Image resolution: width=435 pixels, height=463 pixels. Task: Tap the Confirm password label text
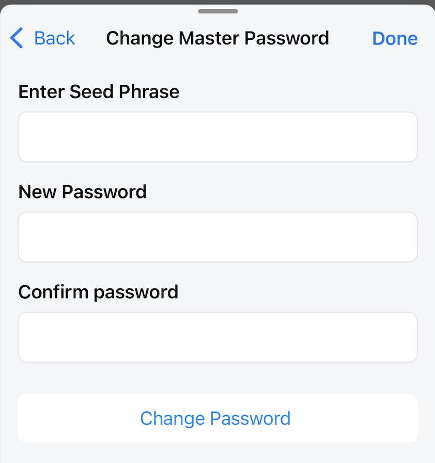98,292
